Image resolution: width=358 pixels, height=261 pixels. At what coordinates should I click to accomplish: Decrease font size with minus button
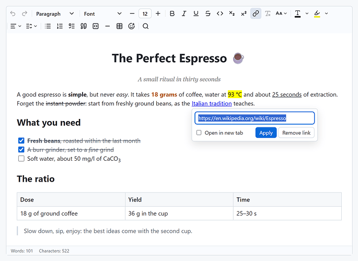point(132,14)
